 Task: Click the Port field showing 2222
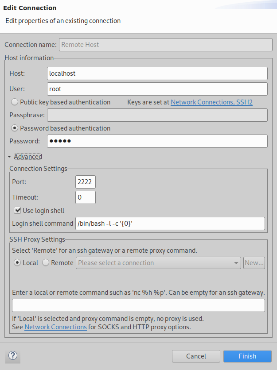tap(85, 181)
